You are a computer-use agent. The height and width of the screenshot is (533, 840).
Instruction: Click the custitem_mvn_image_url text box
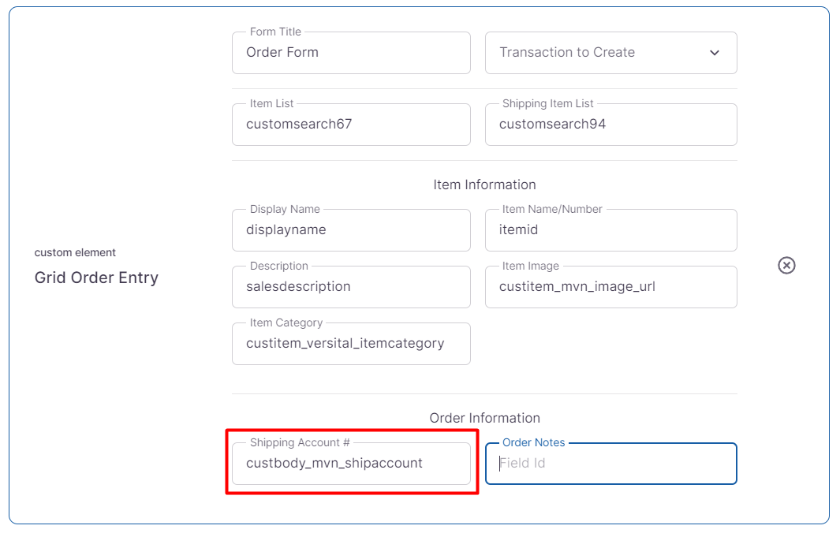610,287
